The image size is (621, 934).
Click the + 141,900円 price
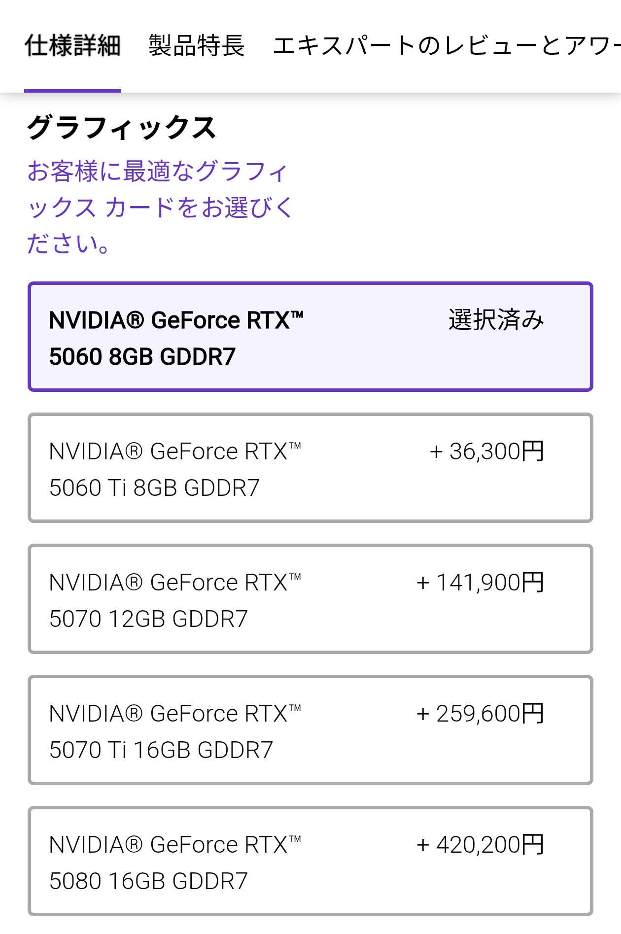pos(480,583)
